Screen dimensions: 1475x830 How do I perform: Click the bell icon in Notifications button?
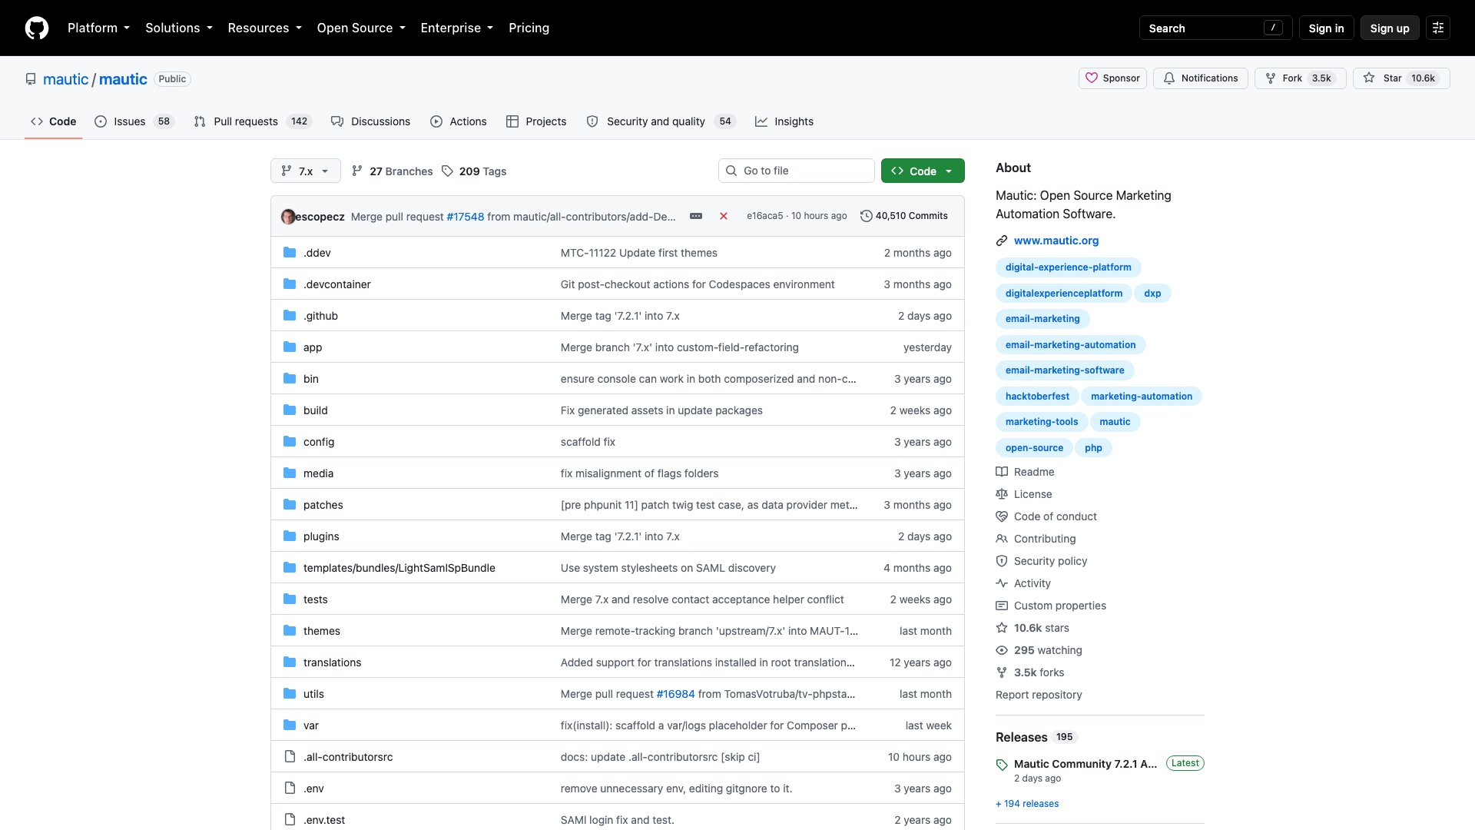[1169, 78]
